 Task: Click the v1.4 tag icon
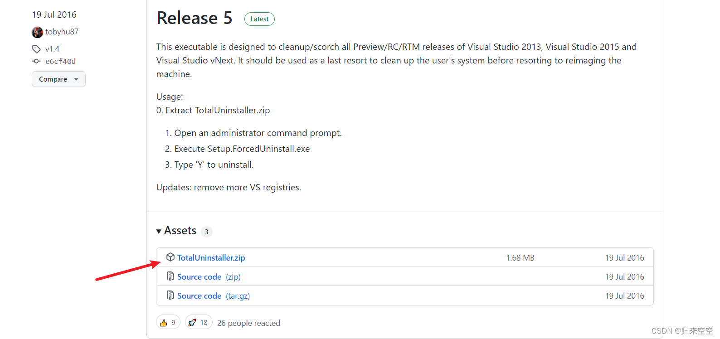point(36,49)
